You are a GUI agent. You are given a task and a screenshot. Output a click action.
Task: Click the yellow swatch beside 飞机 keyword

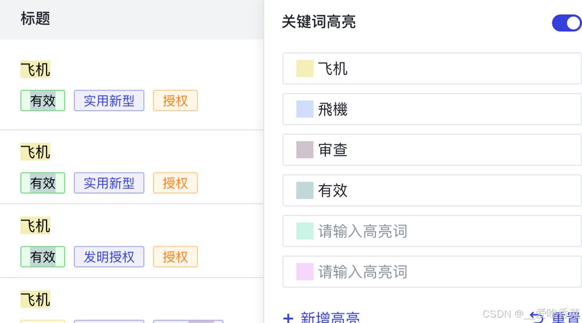pyautogui.click(x=305, y=69)
